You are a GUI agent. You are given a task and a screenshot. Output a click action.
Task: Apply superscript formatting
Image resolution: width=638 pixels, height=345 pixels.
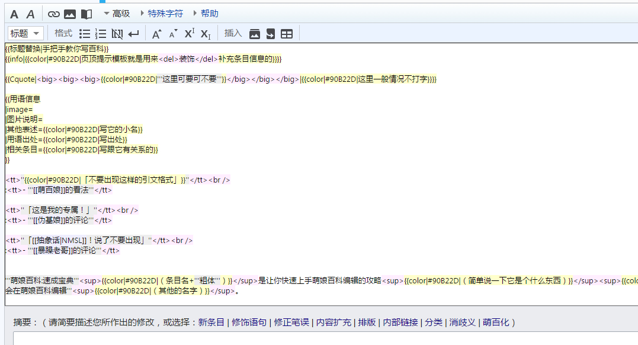point(189,34)
